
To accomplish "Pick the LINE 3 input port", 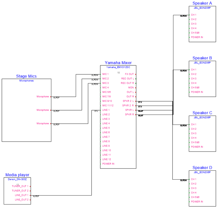I will point(106,119).
